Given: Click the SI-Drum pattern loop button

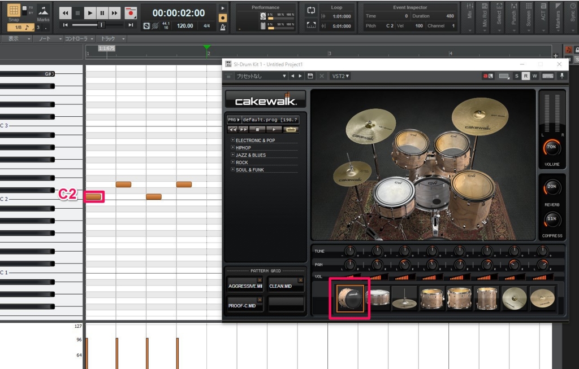Looking at the screenshot, I should [x=291, y=129].
